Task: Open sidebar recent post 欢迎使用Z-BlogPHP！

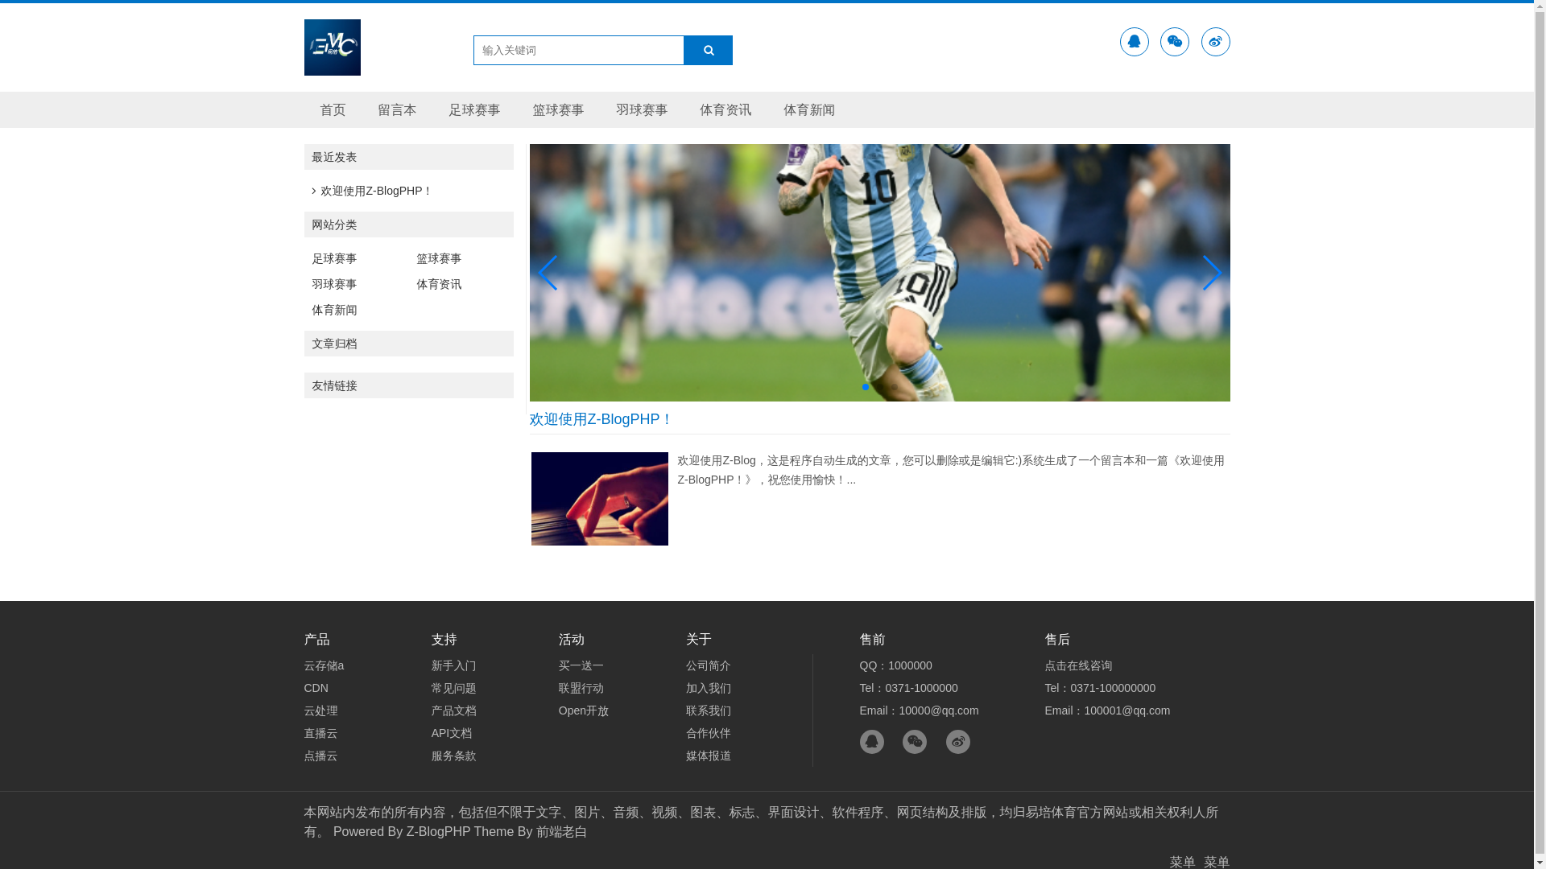Action: pos(376,191)
